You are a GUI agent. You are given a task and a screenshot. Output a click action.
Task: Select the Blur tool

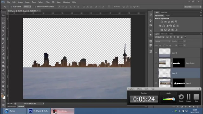coord(3,62)
